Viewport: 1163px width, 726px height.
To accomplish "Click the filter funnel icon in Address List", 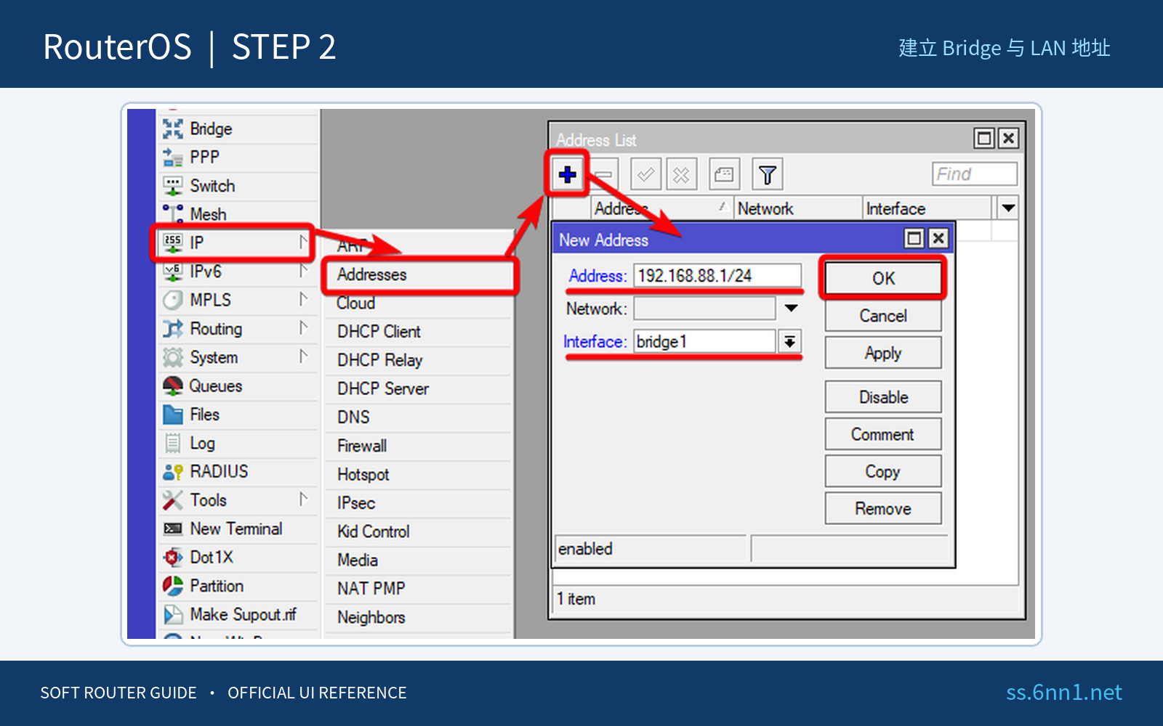I will coord(767,174).
